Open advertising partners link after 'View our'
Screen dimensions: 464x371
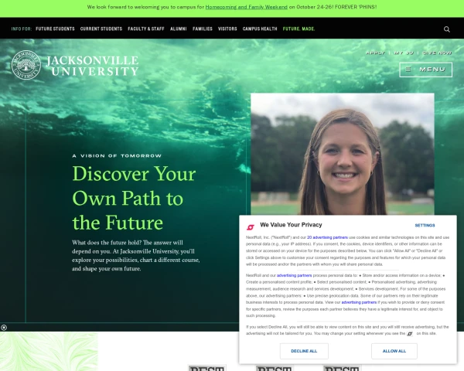click(x=359, y=302)
